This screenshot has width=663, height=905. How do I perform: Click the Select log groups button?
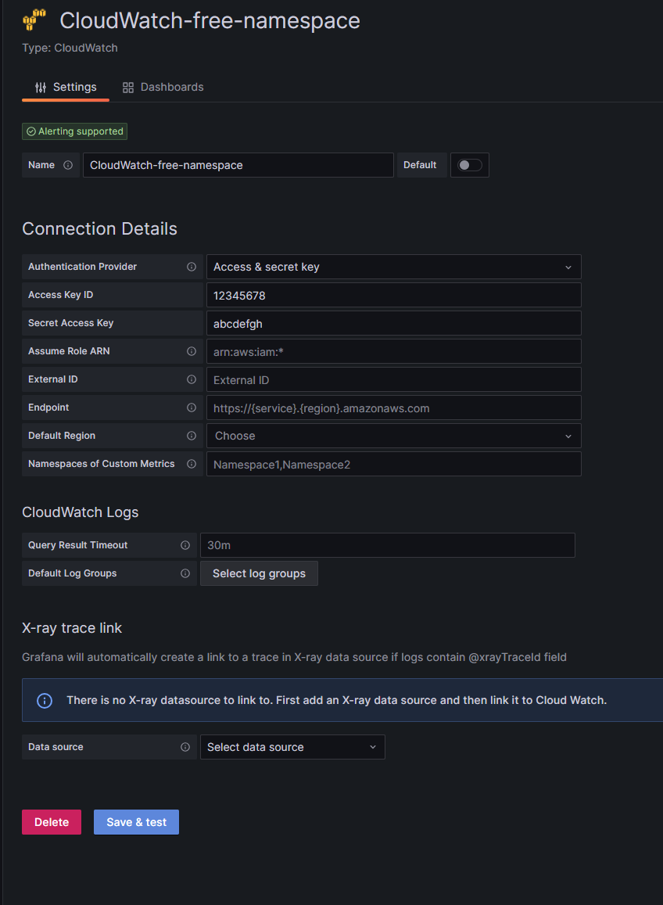pos(259,573)
